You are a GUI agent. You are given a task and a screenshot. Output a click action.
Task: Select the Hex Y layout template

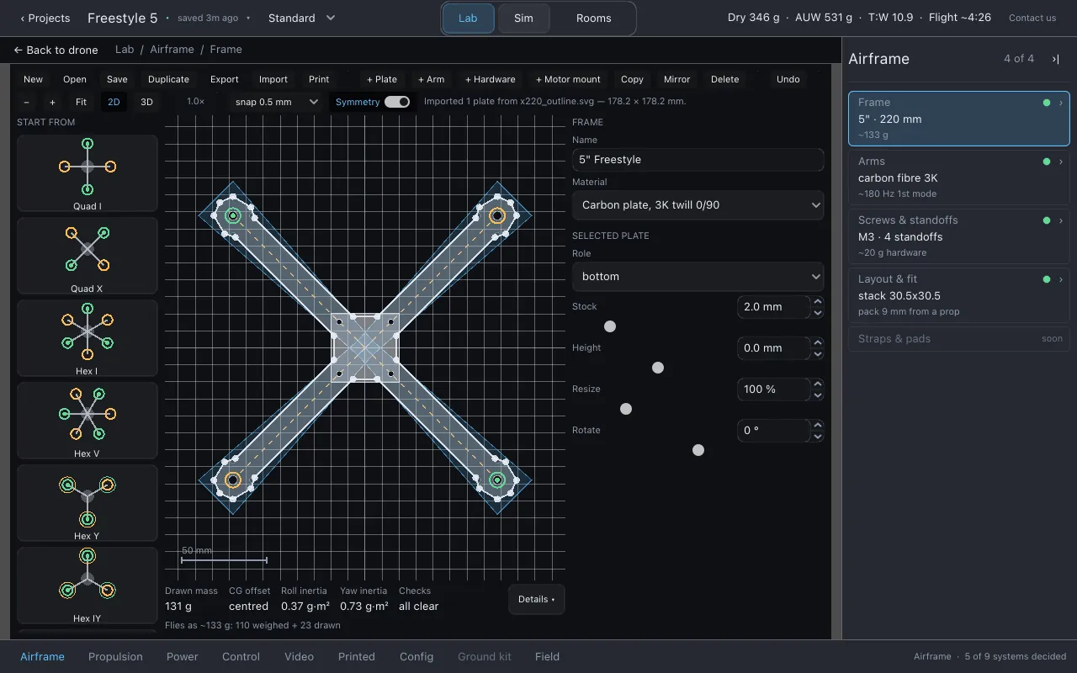pyautogui.click(x=88, y=503)
